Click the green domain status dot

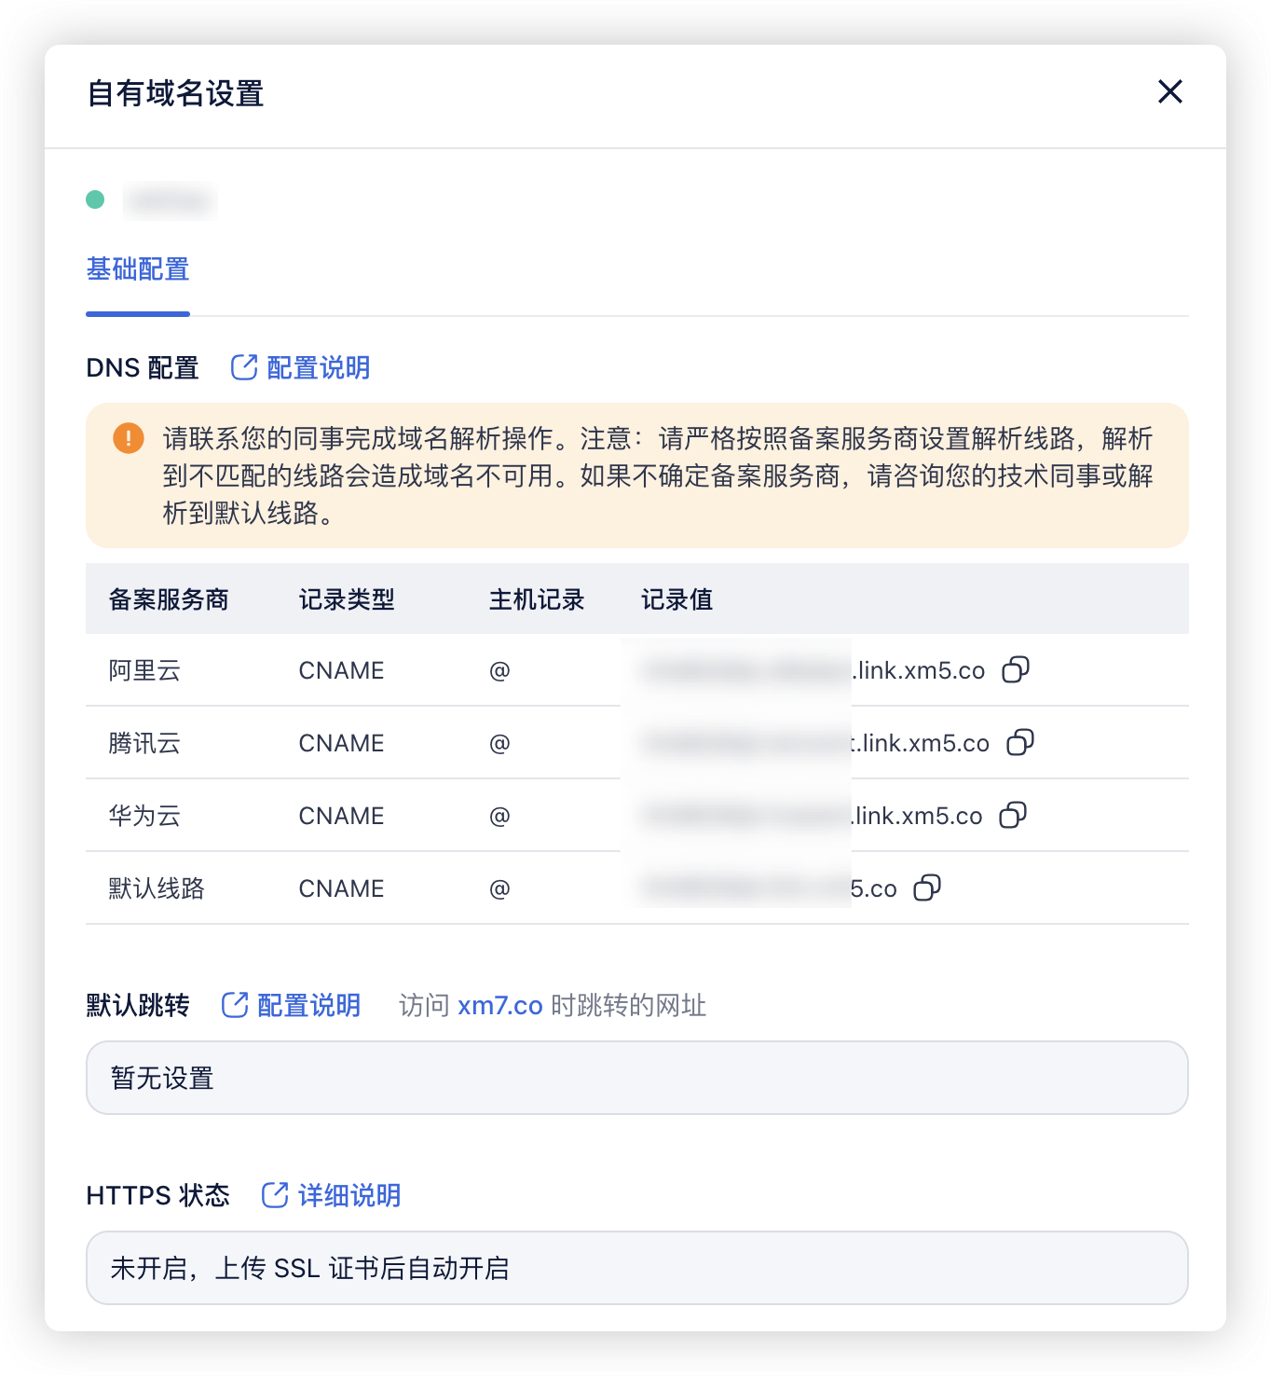95,200
